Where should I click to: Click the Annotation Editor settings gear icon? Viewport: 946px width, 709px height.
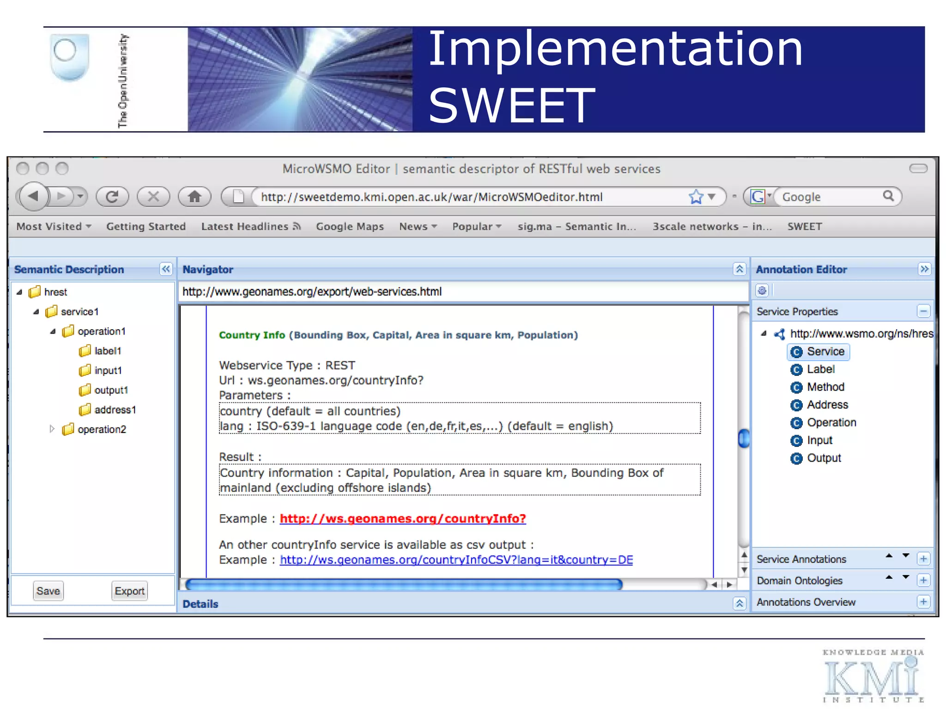(x=762, y=291)
